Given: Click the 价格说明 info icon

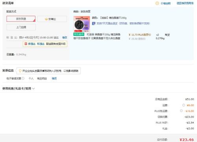Looking at the screenshot, I should coord(157,3).
